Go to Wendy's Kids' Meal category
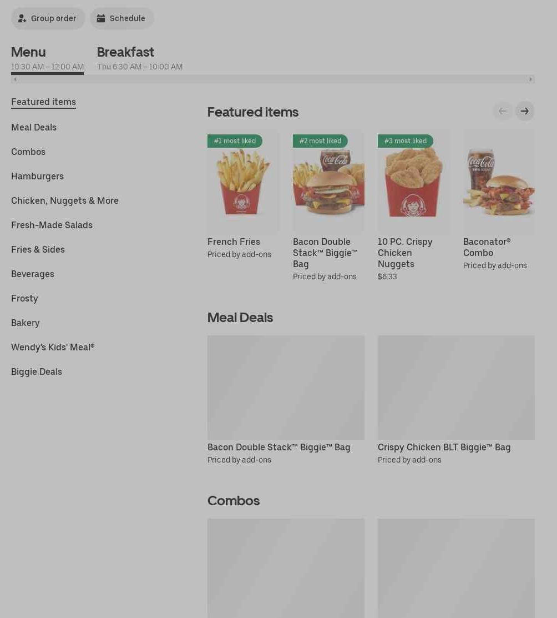The image size is (557, 618). pos(53,347)
